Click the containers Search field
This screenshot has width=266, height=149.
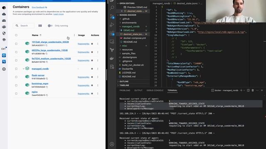pyautogui.click(x=24, y=26)
